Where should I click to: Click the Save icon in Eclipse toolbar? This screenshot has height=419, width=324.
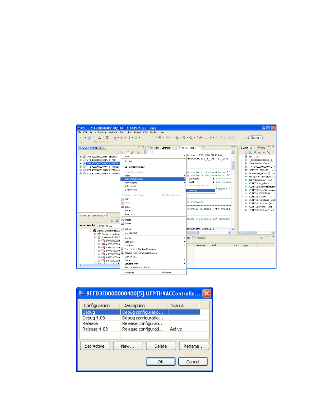[x=89, y=138]
